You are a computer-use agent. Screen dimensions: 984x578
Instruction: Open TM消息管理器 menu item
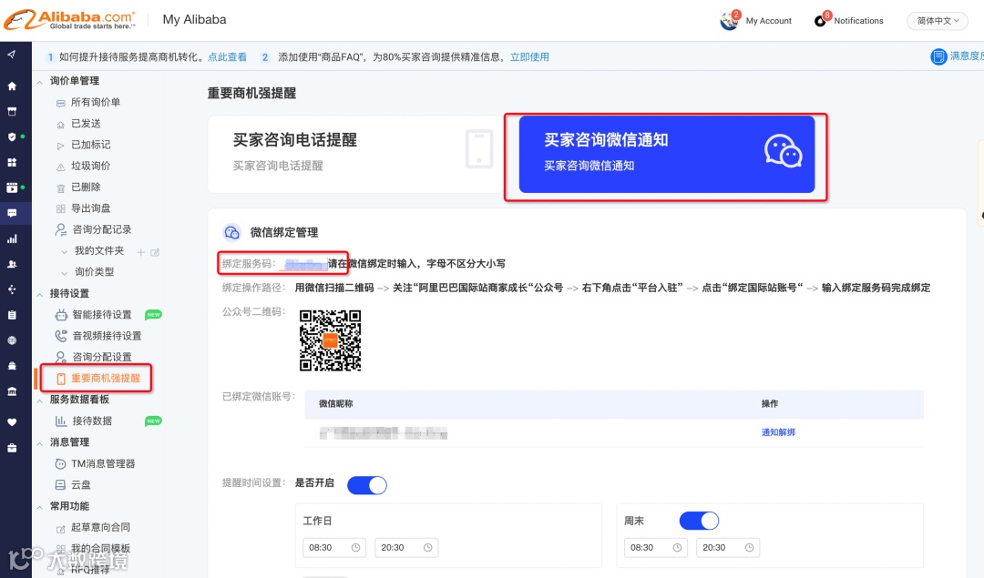(103, 464)
